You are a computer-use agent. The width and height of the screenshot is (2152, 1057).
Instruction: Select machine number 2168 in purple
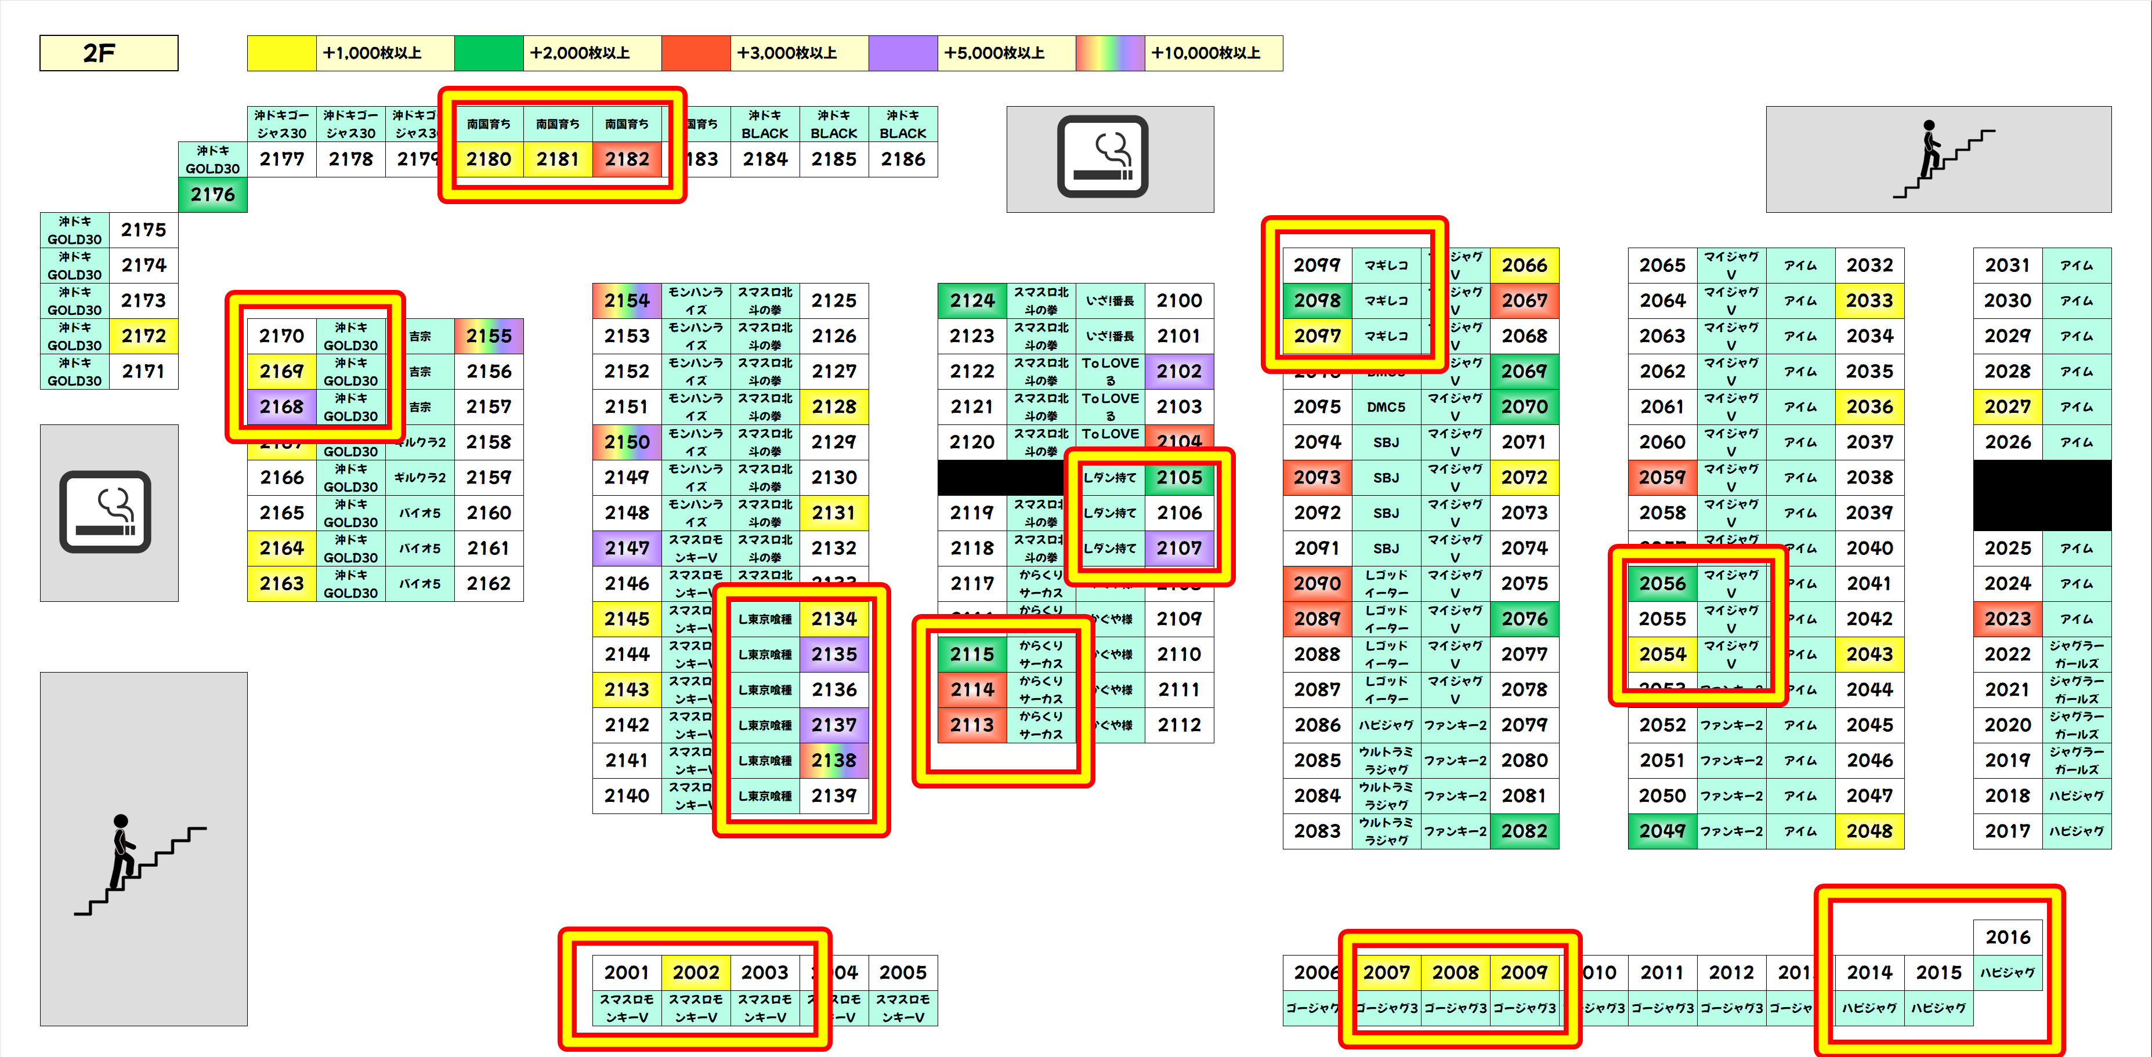coord(281,406)
